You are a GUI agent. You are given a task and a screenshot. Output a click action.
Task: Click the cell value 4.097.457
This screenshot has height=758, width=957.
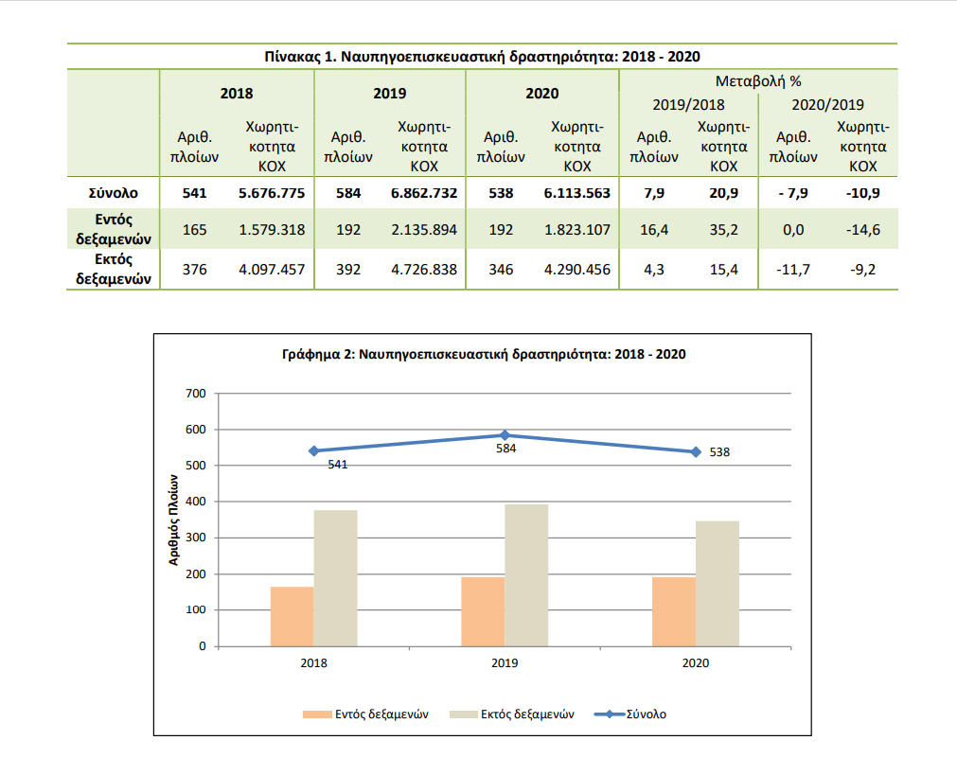pos(272,269)
